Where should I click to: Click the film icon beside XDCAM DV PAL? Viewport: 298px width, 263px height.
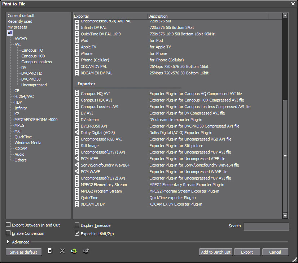tap(77, 66)
